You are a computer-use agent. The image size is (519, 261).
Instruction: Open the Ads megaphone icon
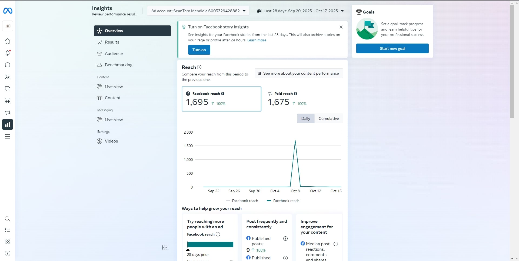coord(8,113)
